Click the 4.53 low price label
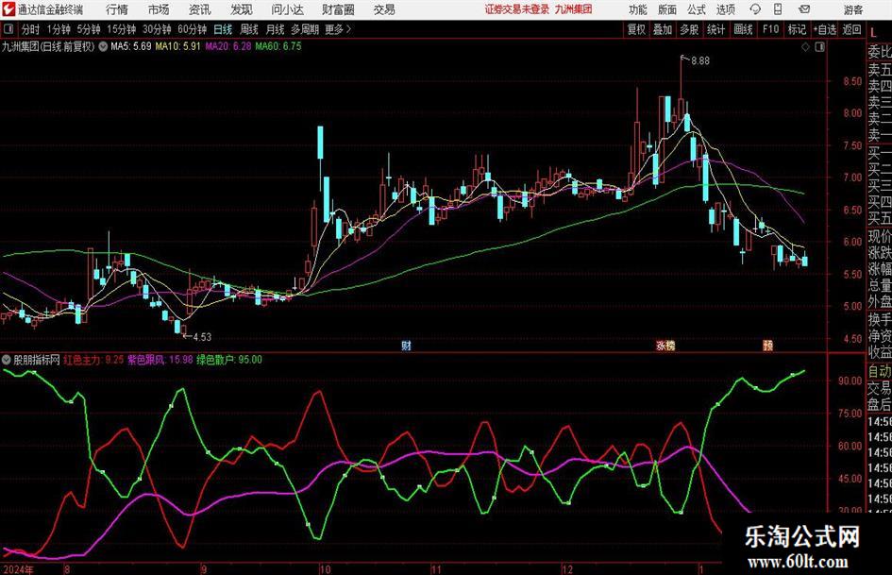The image size is (892, 575). (202, 337)
